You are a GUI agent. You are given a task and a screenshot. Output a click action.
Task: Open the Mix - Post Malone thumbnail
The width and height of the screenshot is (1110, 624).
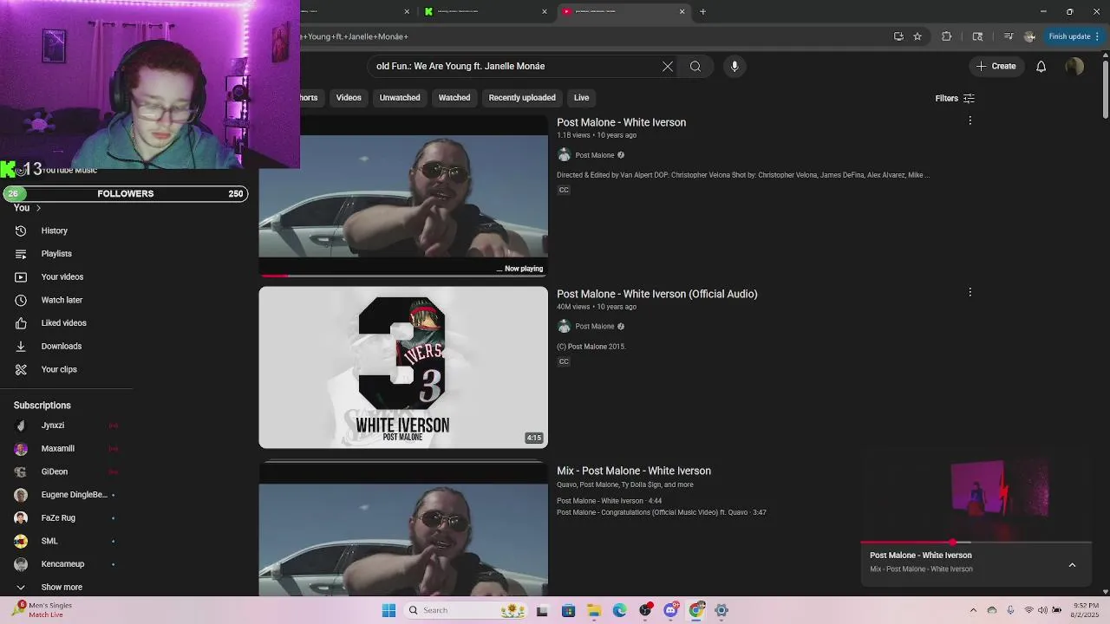click(403, 529)
